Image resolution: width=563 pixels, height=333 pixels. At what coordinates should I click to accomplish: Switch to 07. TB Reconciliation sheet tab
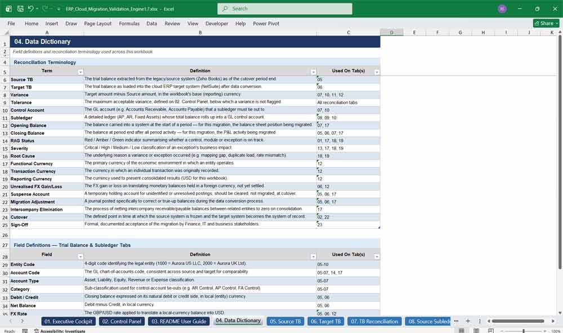coord(374,321)
